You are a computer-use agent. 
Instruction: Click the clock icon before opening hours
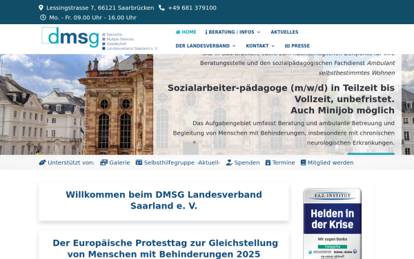point(43,17)
